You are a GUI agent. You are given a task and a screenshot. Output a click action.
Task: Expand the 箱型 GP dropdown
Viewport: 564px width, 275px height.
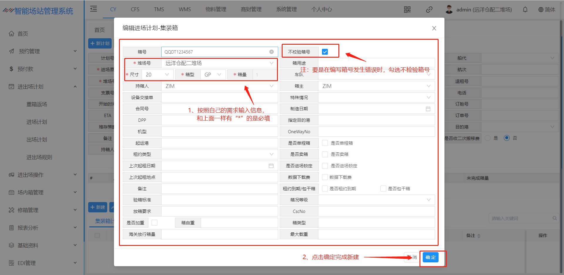[213, 75]
